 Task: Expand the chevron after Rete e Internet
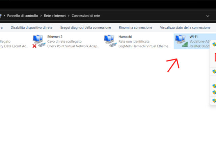tap(69, 16)
